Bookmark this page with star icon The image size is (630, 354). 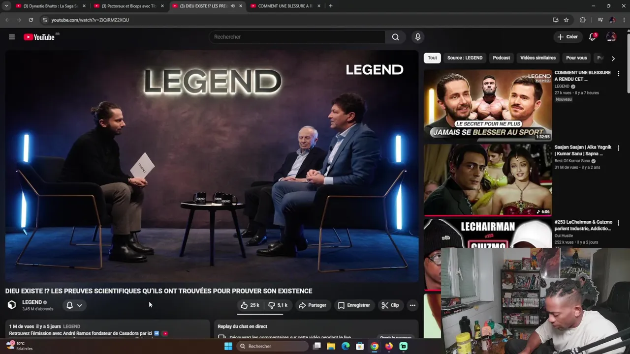pos(566,20)
